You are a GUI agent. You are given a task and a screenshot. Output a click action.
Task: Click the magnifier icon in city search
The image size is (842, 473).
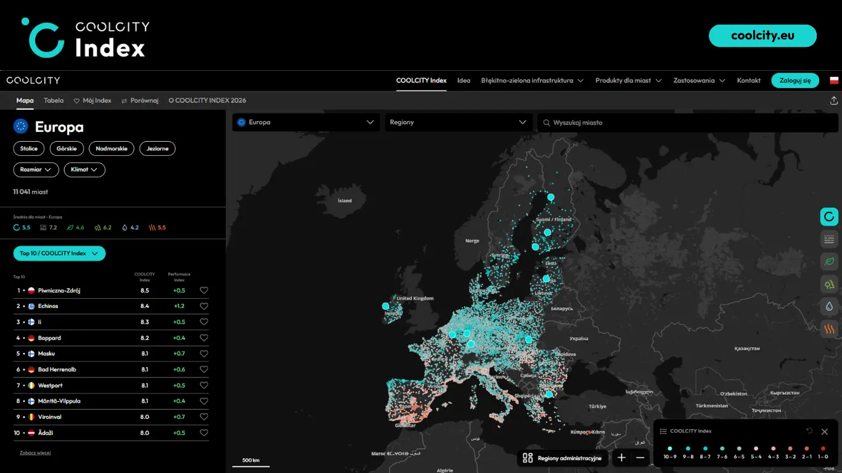(546, 123)
